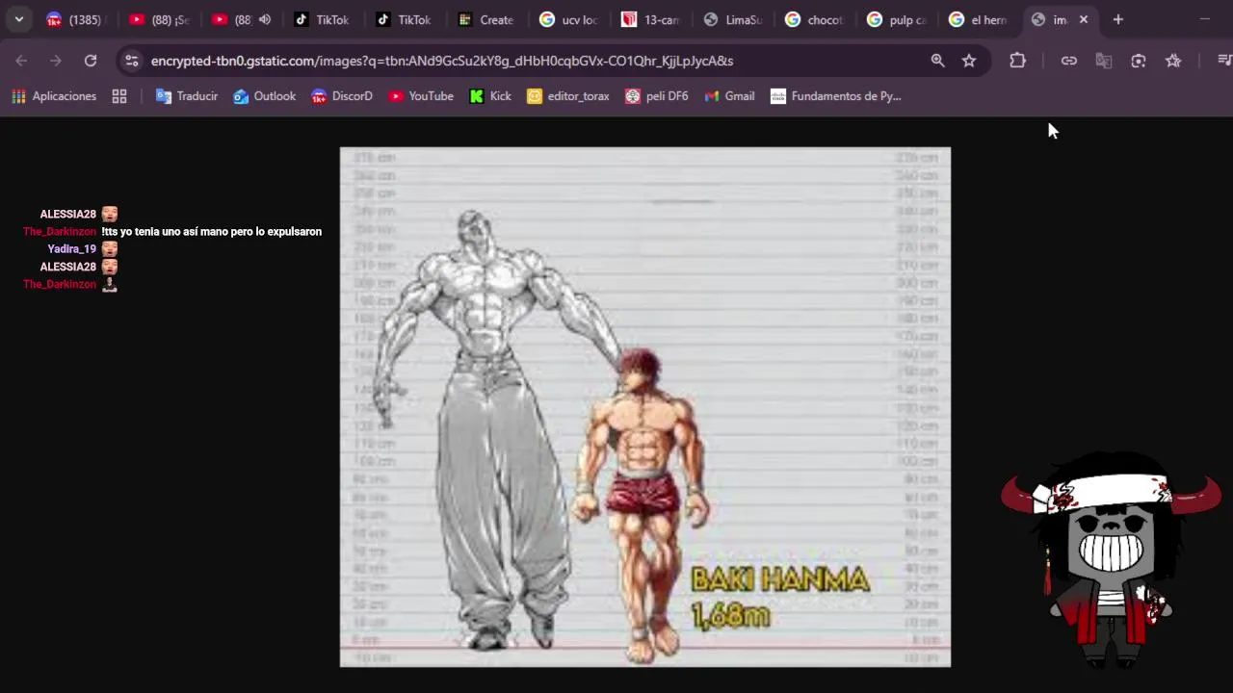Switch to the (1385) tab

tap(75, 19)
